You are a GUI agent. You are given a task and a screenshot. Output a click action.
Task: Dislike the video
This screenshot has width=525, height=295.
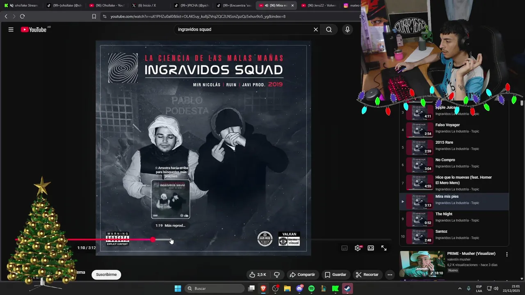pyautogui.click(x=277, y=275)
